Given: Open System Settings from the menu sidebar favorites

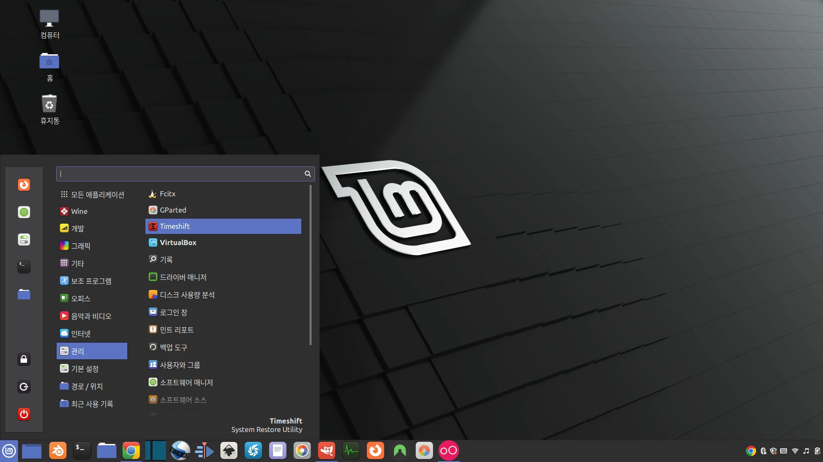Looking at the screenshot, I should tap(24, 240).
